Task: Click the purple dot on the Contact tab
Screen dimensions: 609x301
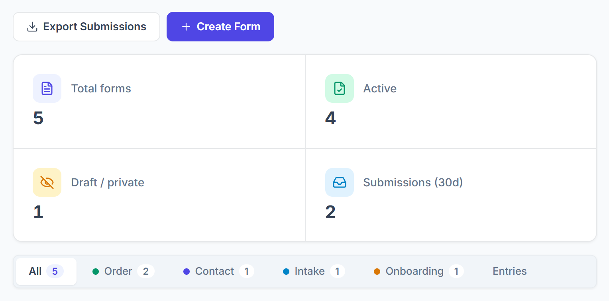Action: (187, 272)
